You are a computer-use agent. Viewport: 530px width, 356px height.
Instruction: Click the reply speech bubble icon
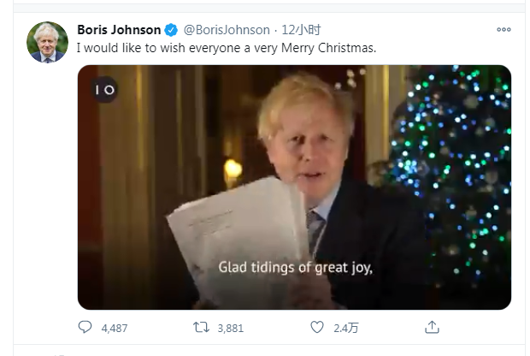tap(85, 327)
